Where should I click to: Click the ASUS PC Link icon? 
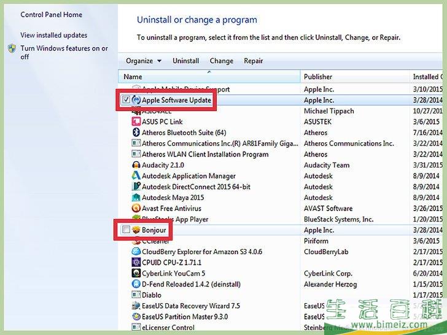136,121
